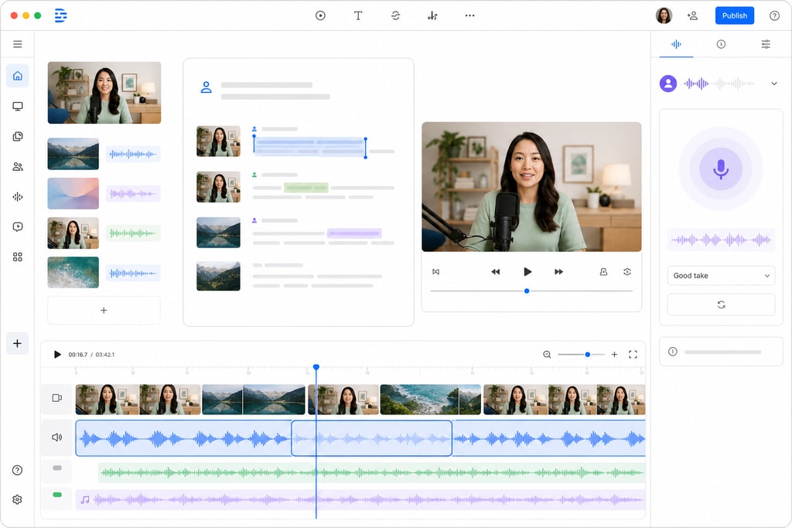Screen dimensions: 792x528
Task: Open the Good take dropdown
Action: tap(721, 276)
